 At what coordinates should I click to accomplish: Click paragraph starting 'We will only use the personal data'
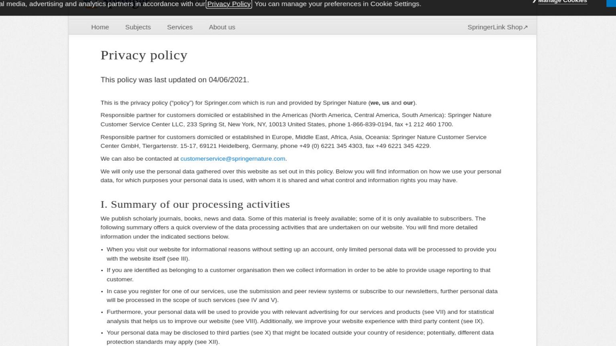301,176
